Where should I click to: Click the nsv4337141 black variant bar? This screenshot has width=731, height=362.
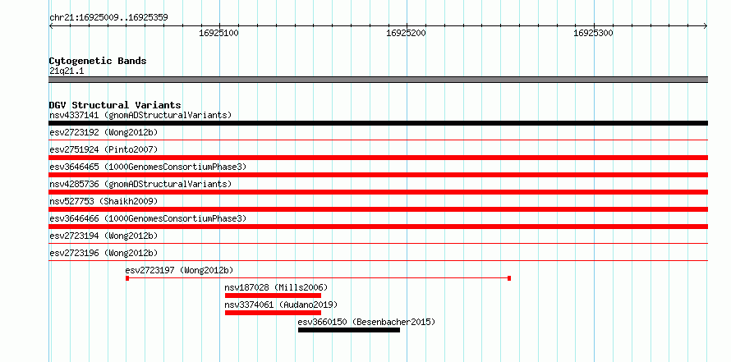point(378,123)
